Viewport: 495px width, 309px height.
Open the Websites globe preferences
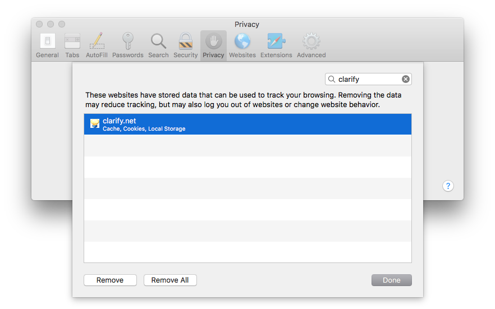tap(242, 45)
